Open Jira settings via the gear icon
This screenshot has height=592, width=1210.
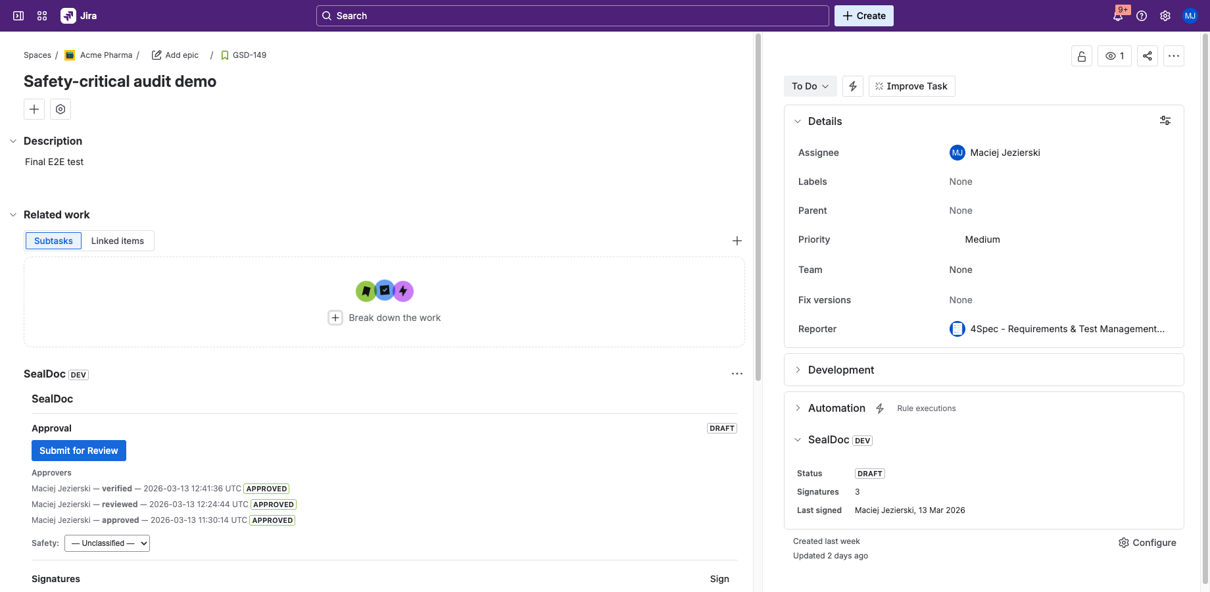point(1165,15)
